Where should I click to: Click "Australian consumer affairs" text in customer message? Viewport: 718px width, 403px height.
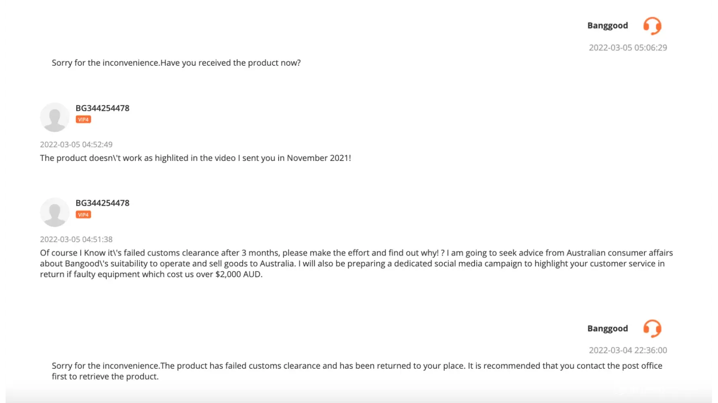coord(619,253)
